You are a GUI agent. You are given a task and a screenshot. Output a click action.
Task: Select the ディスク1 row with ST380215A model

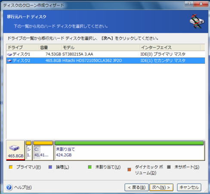tap(105, 54)
